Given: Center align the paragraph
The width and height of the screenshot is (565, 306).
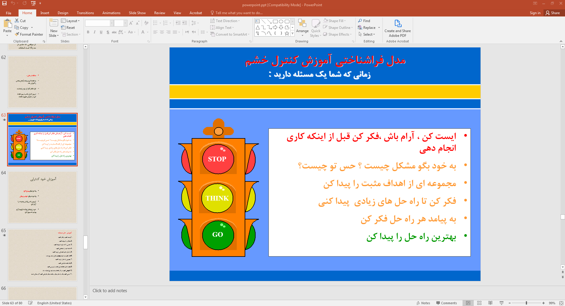Looking at the screenshot, I should pos(162,32).
